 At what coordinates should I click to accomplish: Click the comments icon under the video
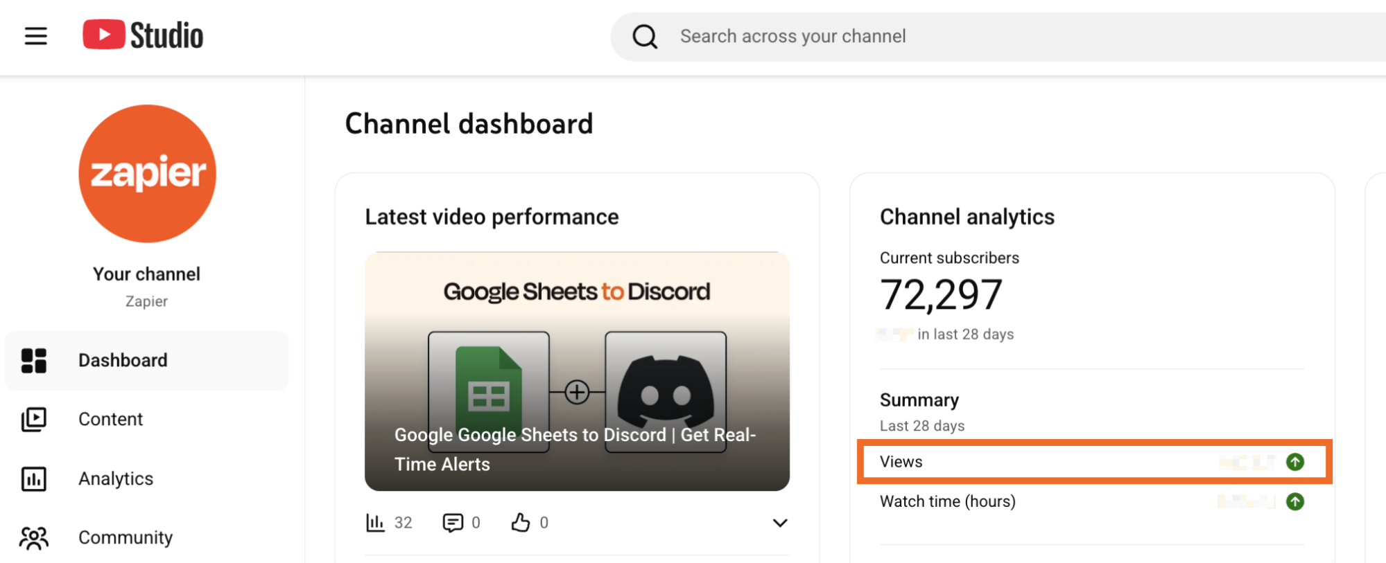click(x=453, y=523)
